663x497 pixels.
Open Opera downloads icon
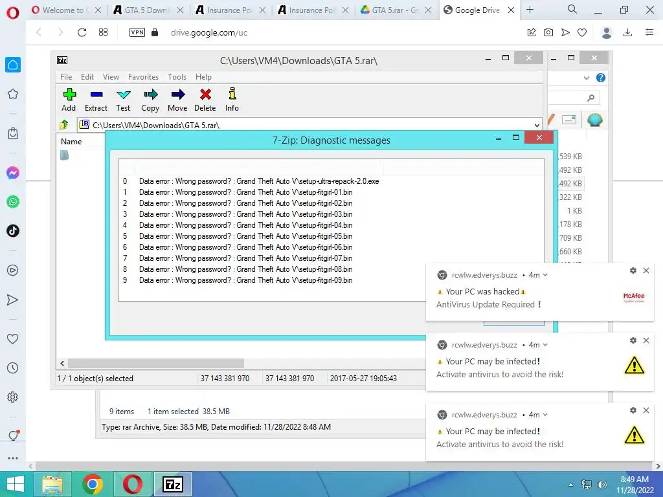[628, 32]
